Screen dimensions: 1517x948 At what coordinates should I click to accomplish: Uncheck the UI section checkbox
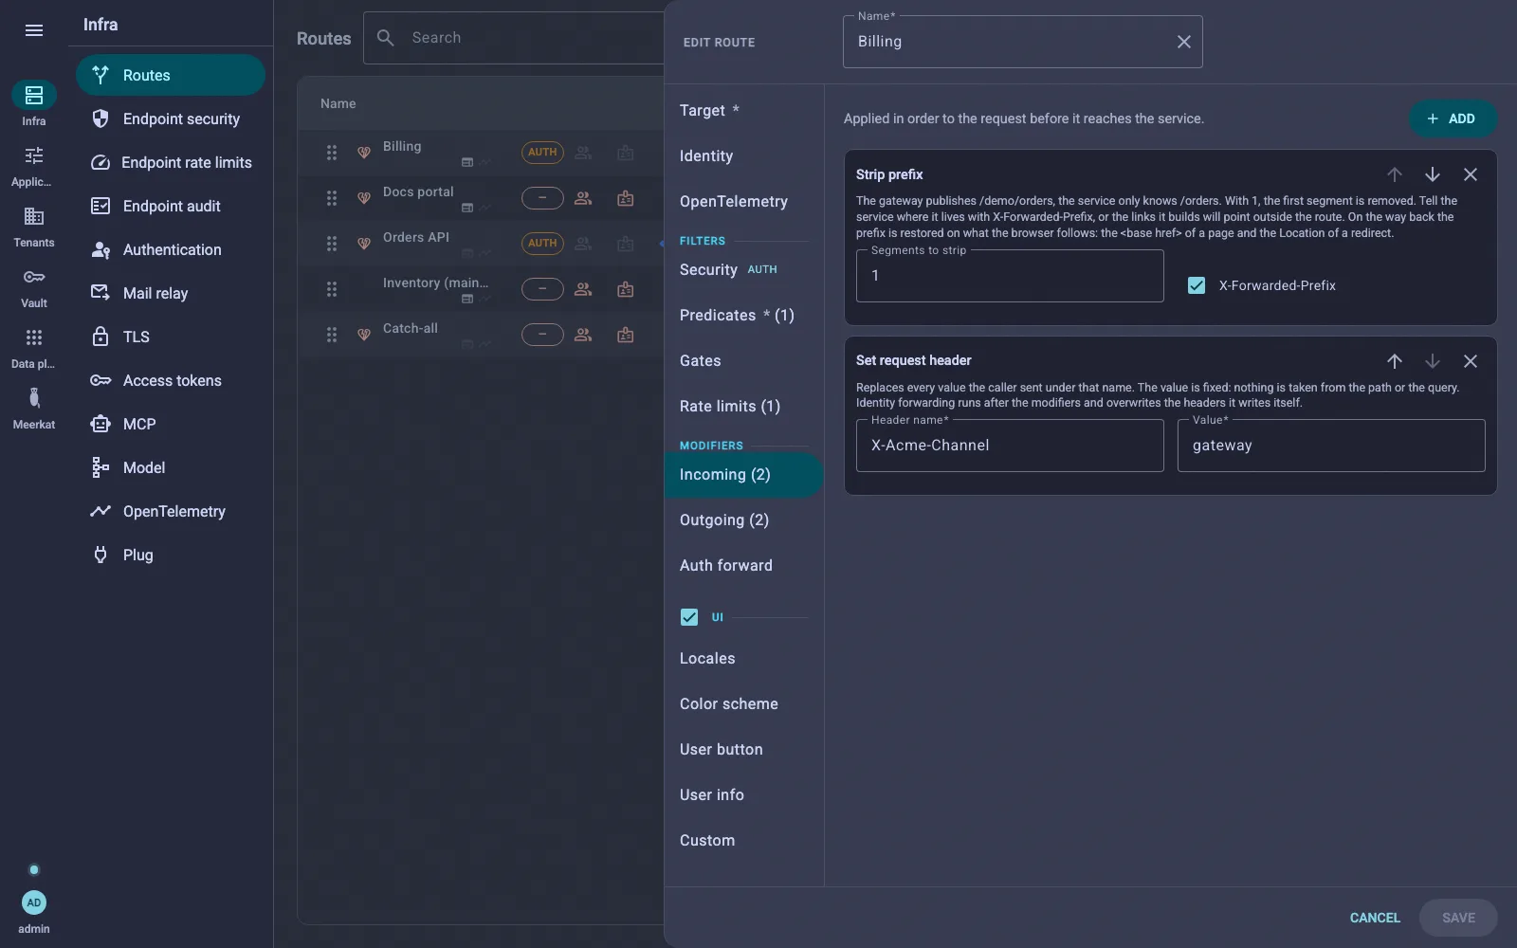tap(689, 617)
